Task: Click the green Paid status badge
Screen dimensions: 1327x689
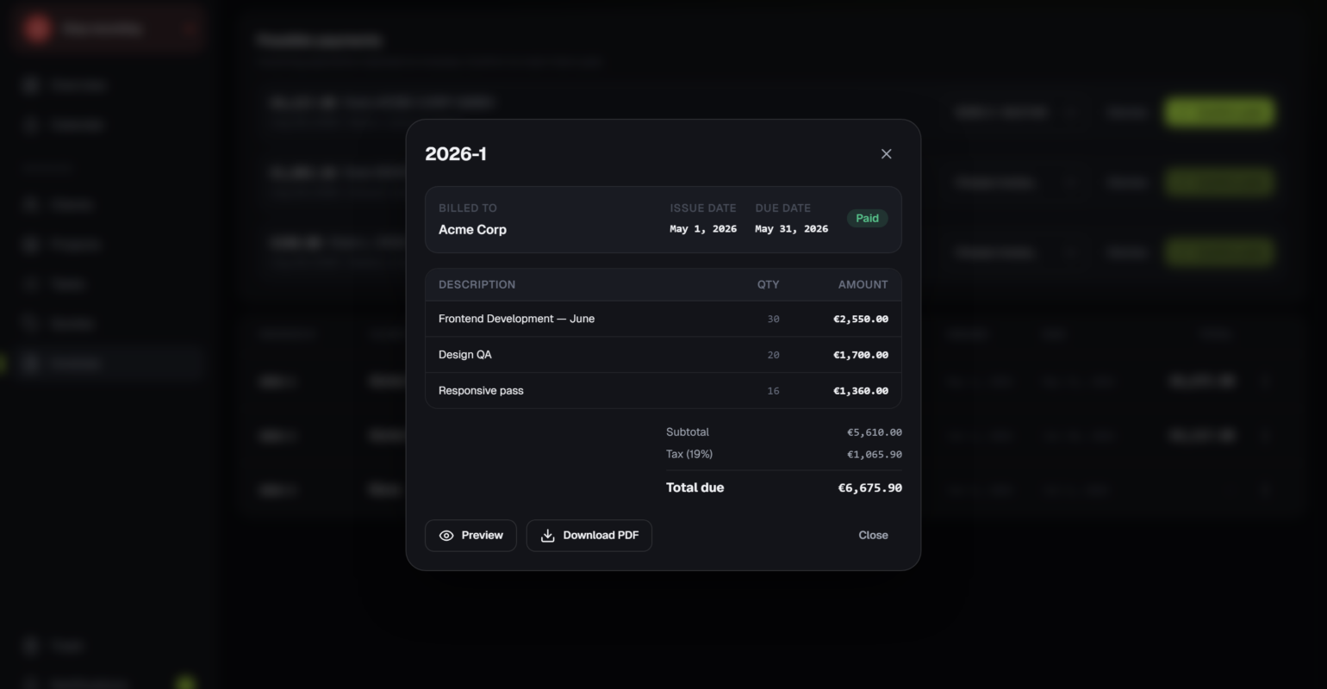Action: pos(867,219)
